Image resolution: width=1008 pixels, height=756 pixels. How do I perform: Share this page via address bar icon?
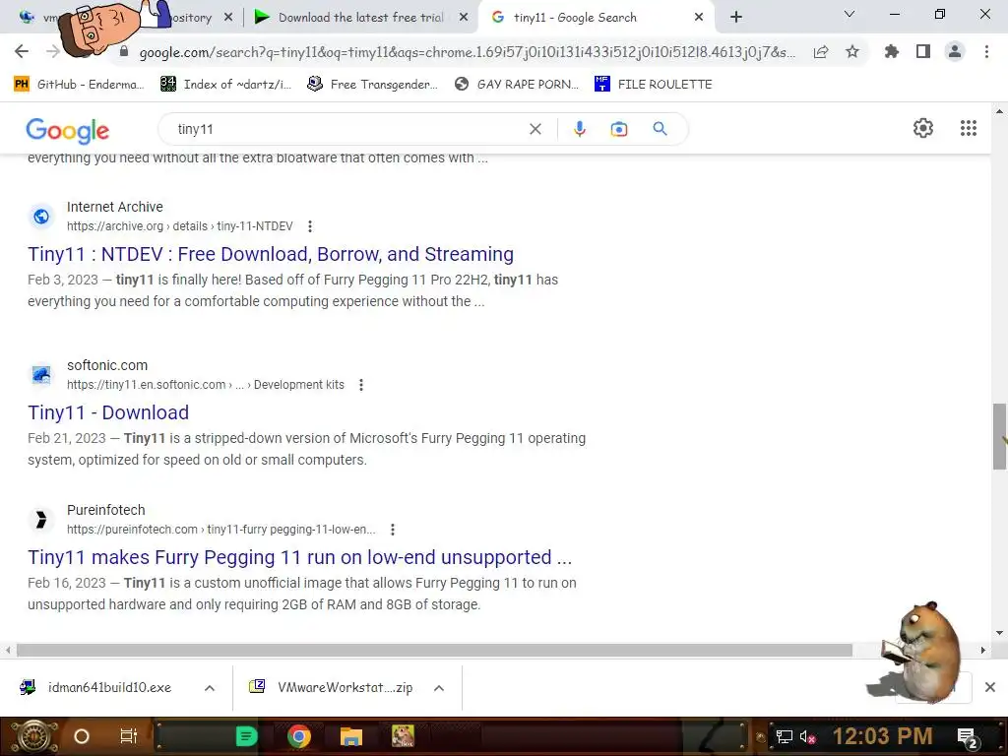[821, 52]
